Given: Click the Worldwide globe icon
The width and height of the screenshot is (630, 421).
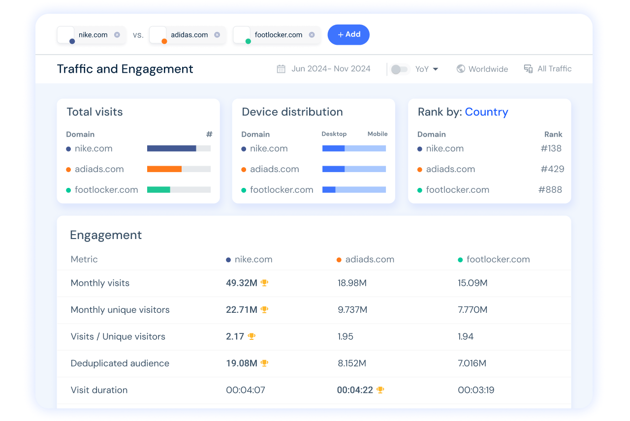Looking at the screenshot, I should coord(461,69).
